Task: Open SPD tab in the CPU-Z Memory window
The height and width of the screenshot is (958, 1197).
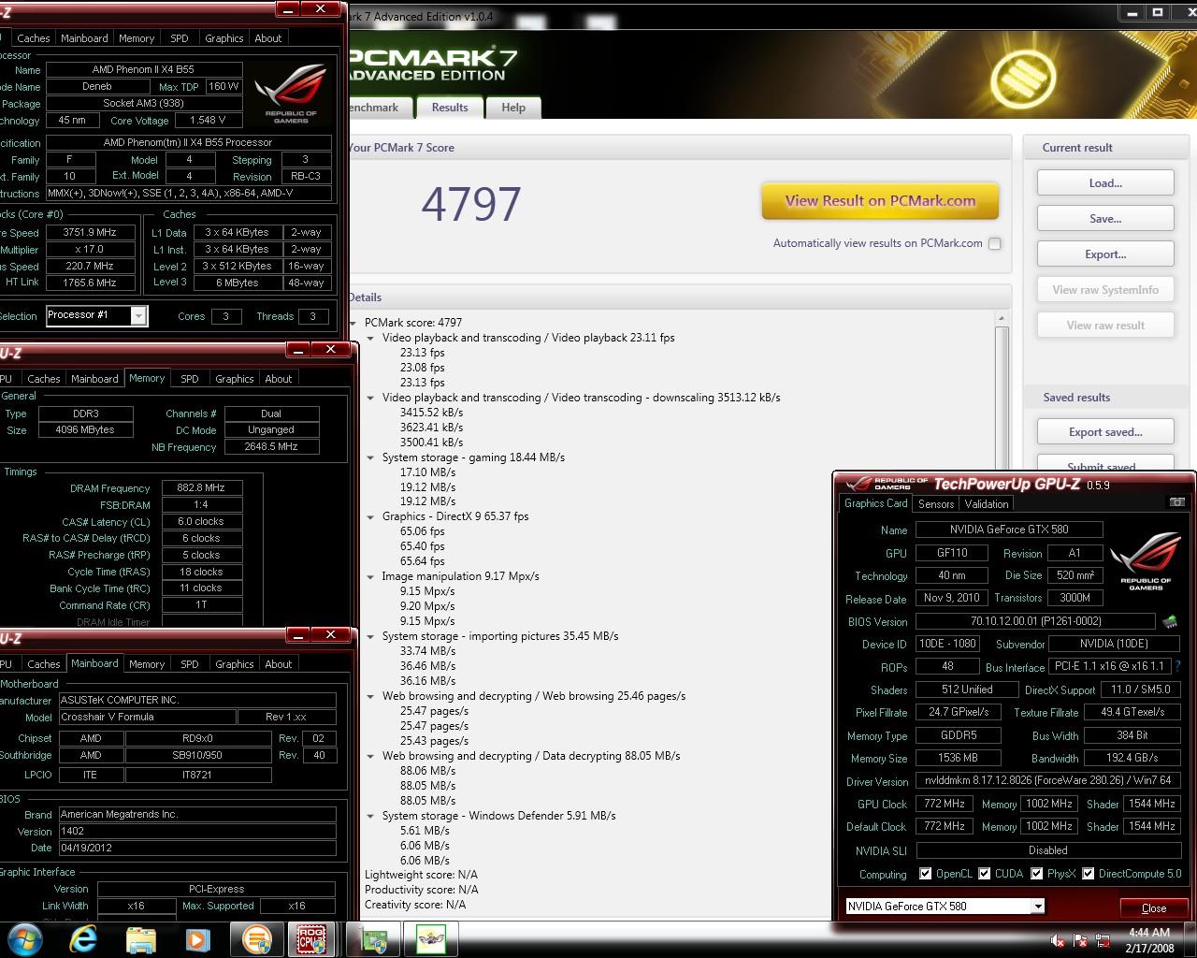Action: [x=190, y=379]
